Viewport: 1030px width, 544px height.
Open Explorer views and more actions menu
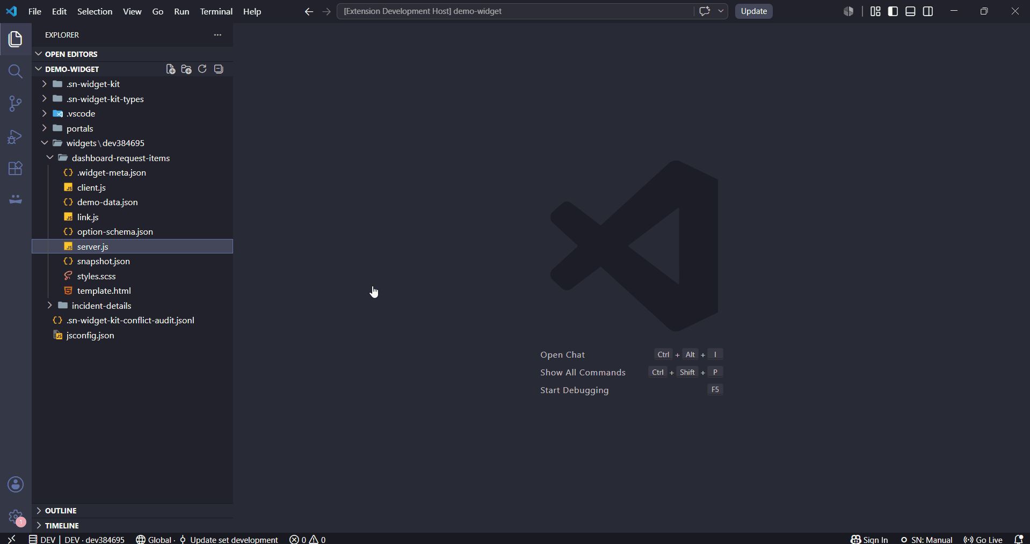pos(217,35)
